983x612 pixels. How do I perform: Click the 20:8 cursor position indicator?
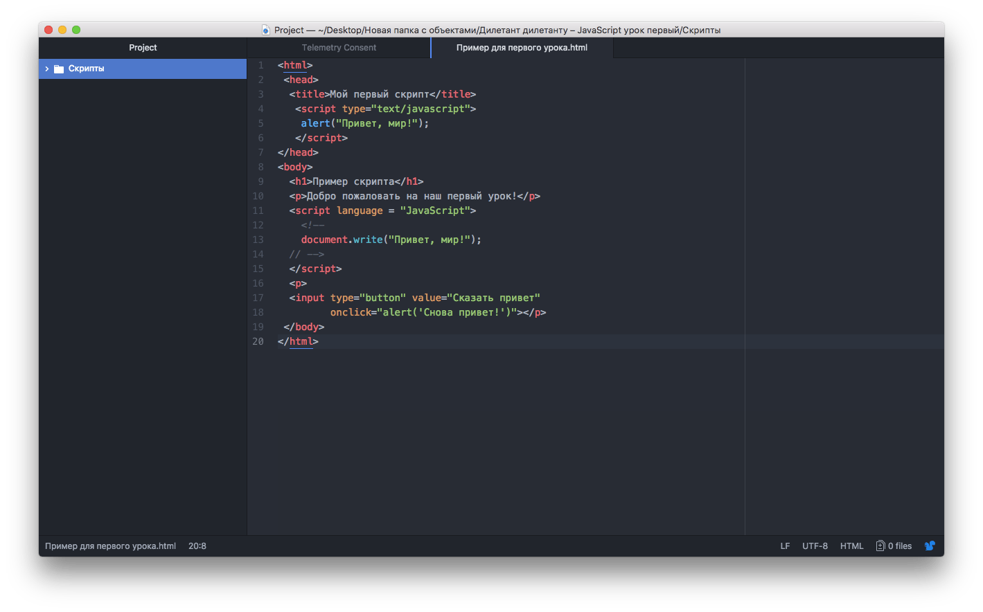pyautogui.click(x=197, y=546)
